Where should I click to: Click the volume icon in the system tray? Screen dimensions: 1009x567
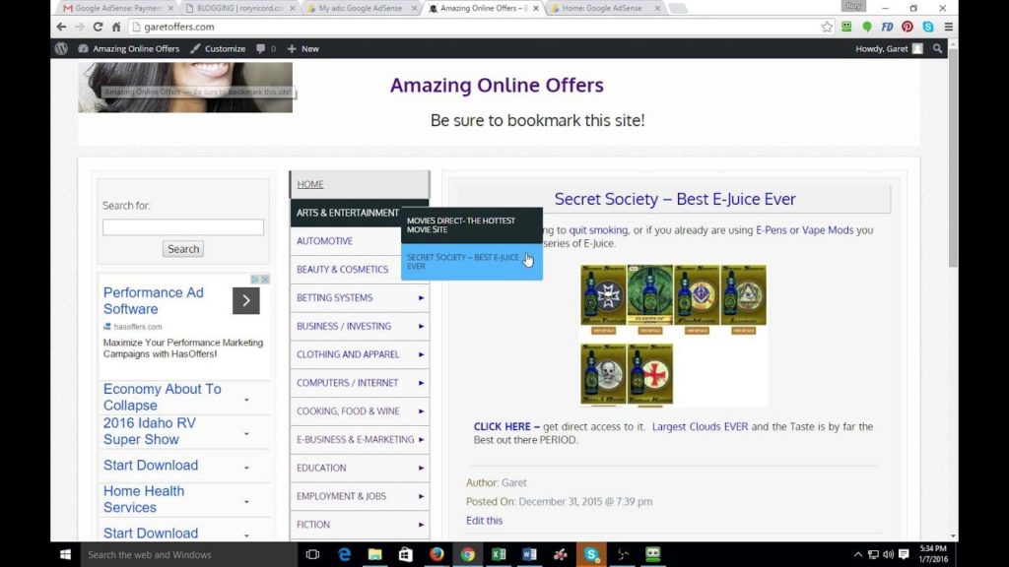[x=889, y=554]
